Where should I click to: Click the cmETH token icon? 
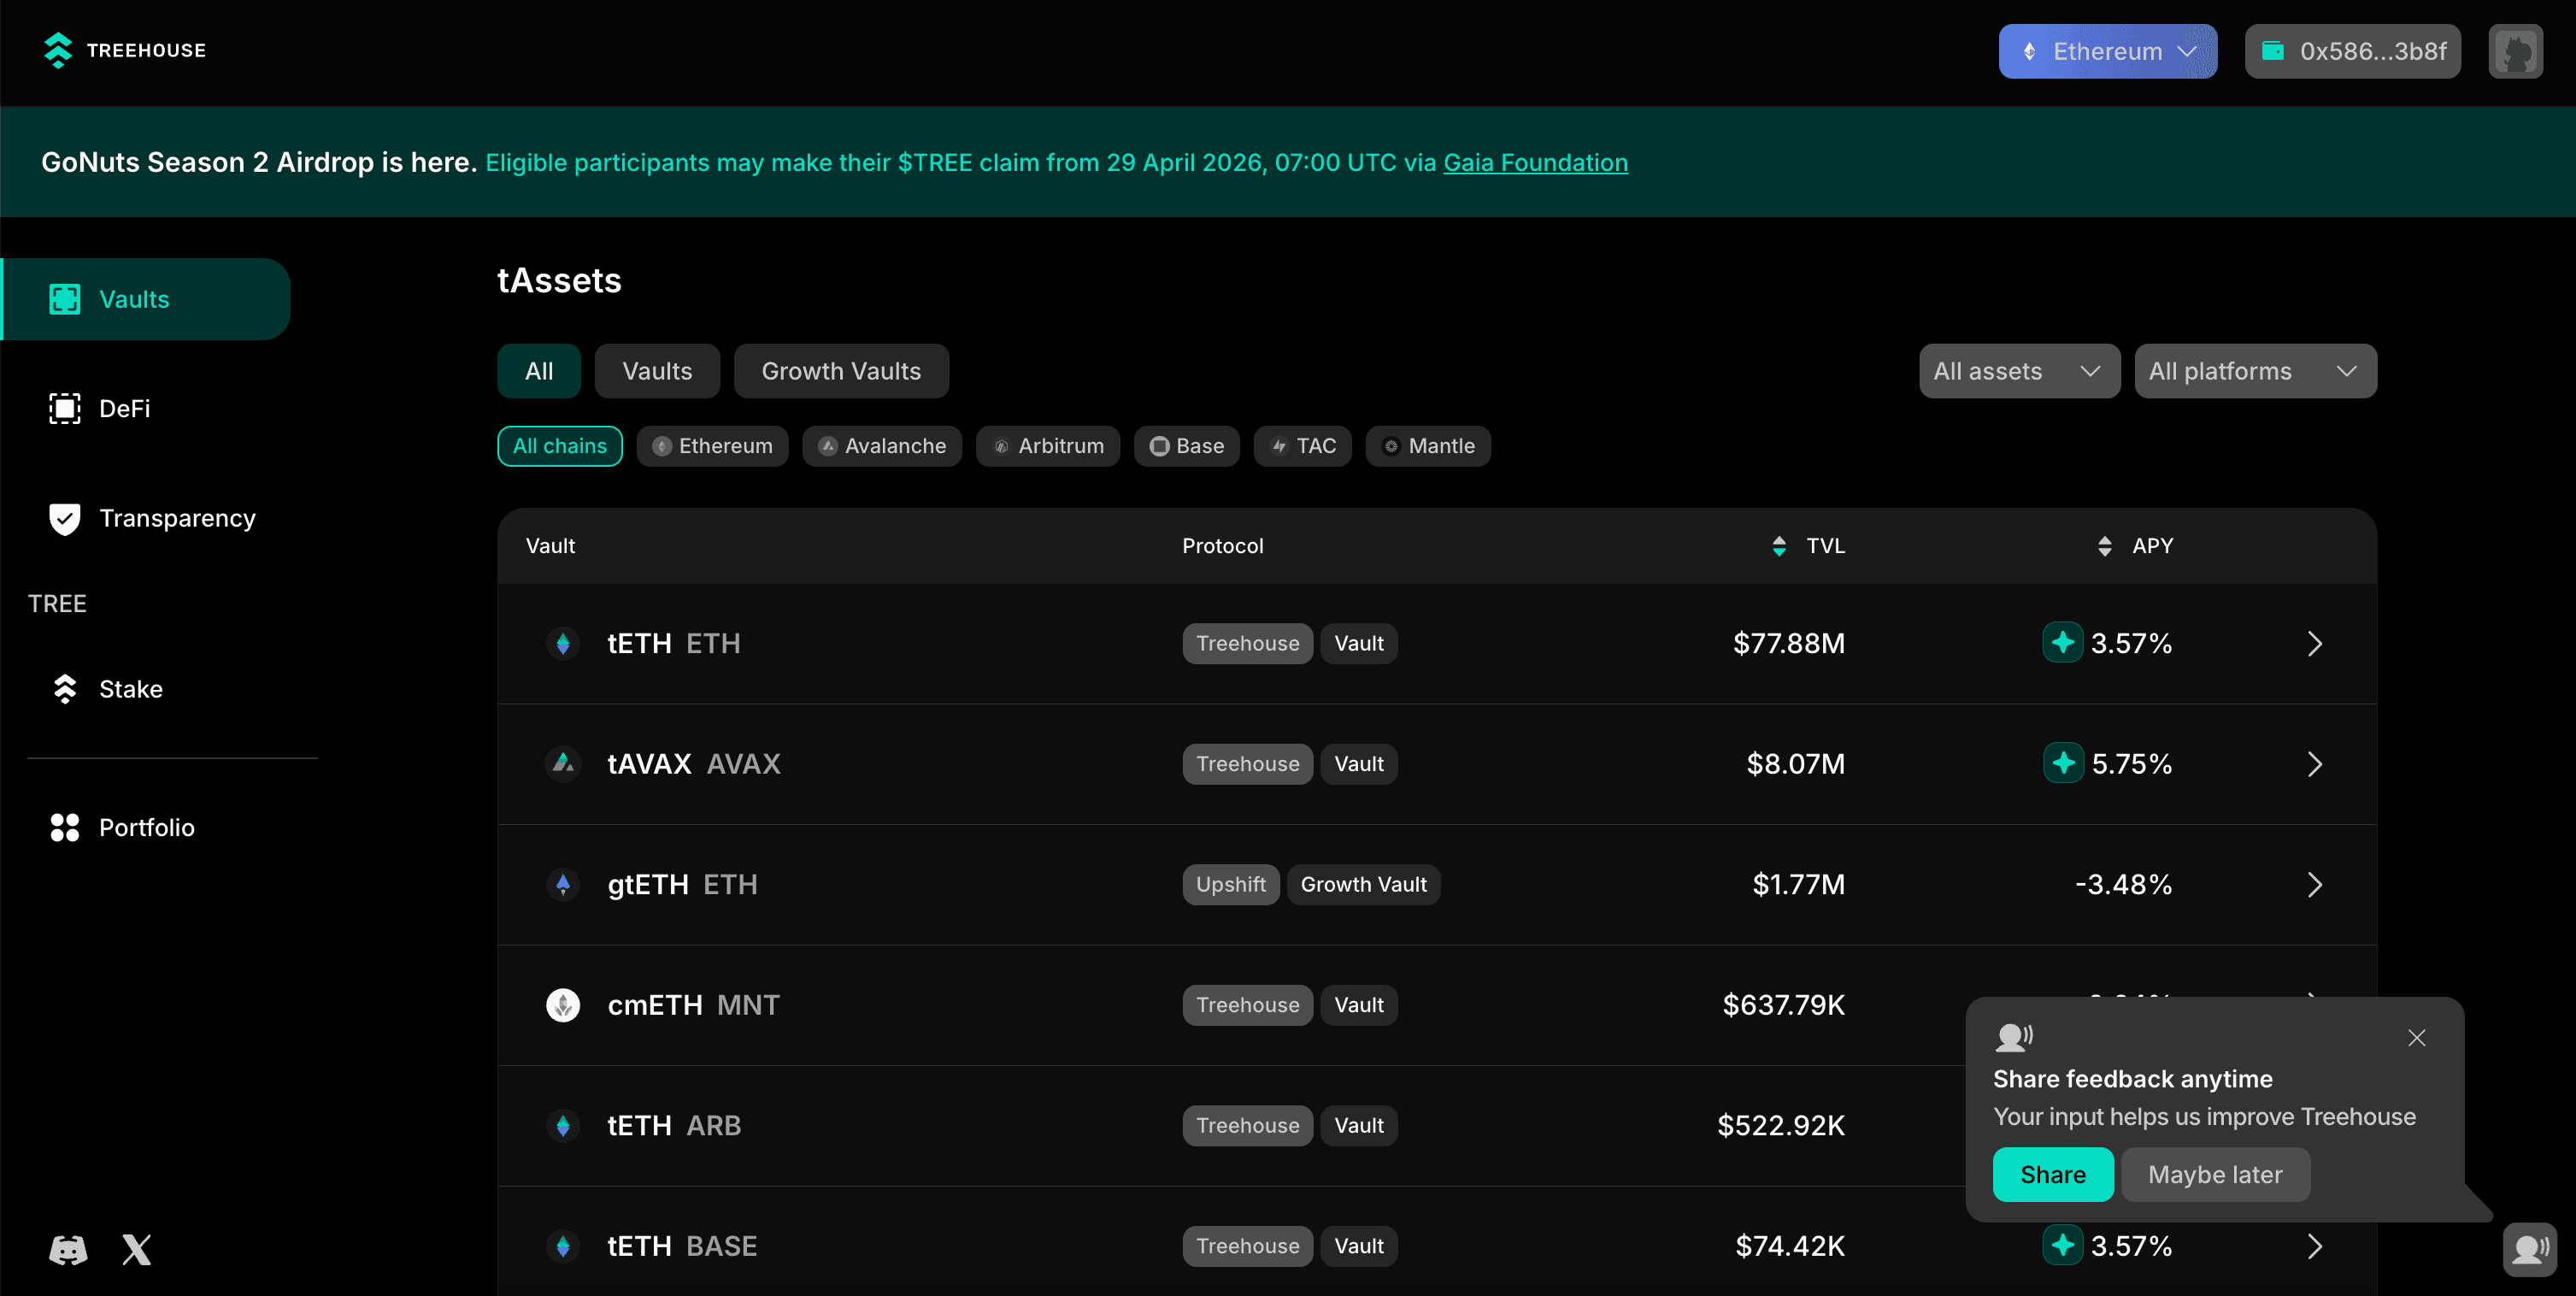563,1005
